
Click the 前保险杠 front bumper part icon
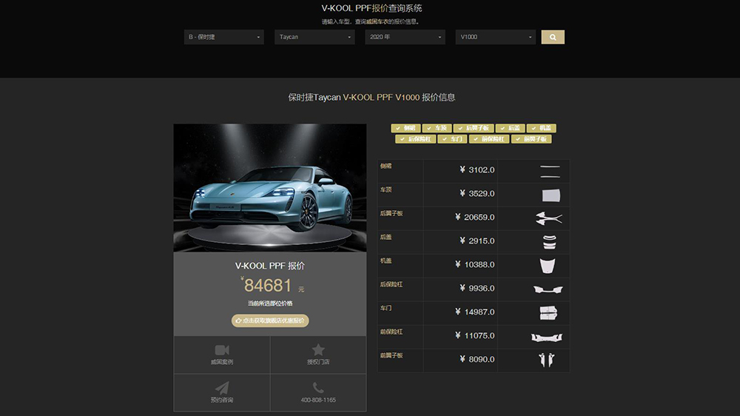point(547,337)
